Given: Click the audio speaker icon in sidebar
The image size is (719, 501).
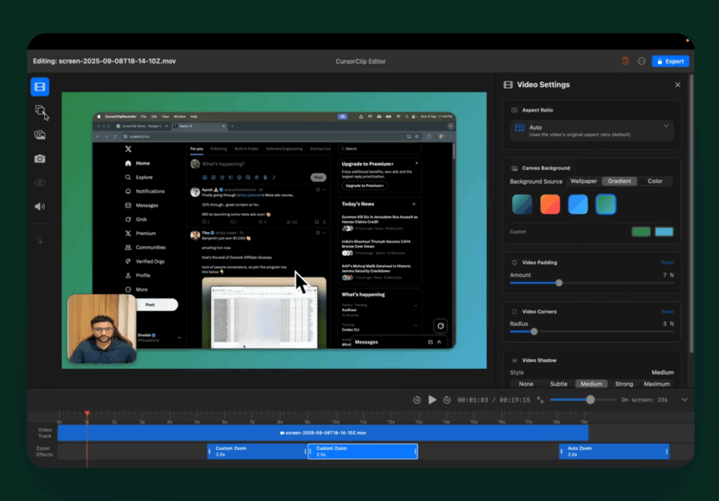Looking at the screenshot, I should point(39,206).
